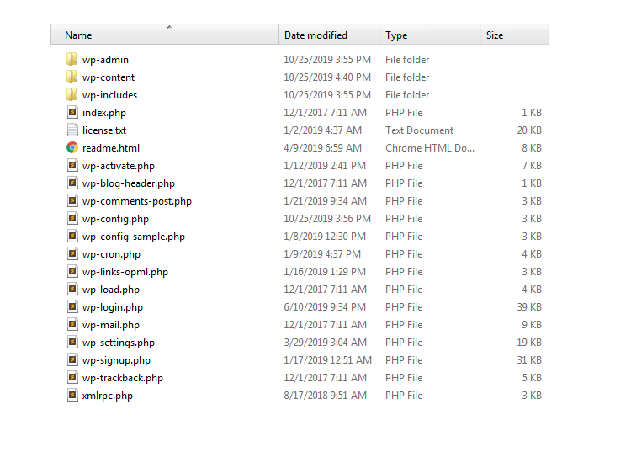Select the wp-config.php file name
The height and width of the screenshot is (468, 631).
[115, 219]
